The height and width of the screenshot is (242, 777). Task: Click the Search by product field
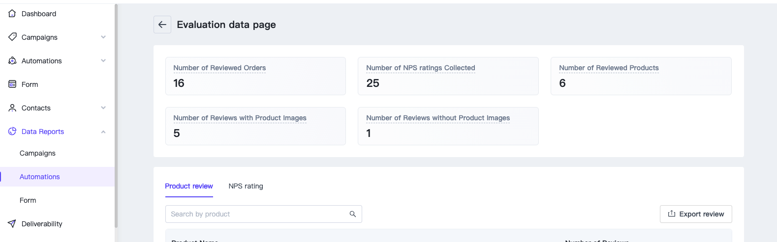click(256, 214)
